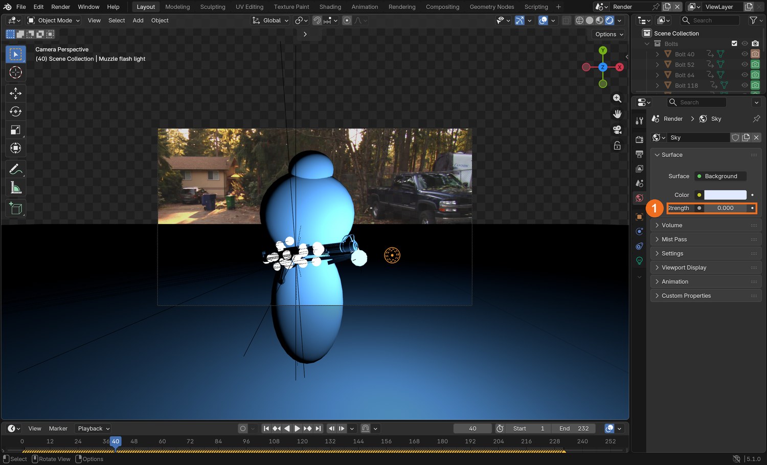The height and width of the screenshot is (465, 767).
Task: Activate the Rotate tool
Action: 16,112
